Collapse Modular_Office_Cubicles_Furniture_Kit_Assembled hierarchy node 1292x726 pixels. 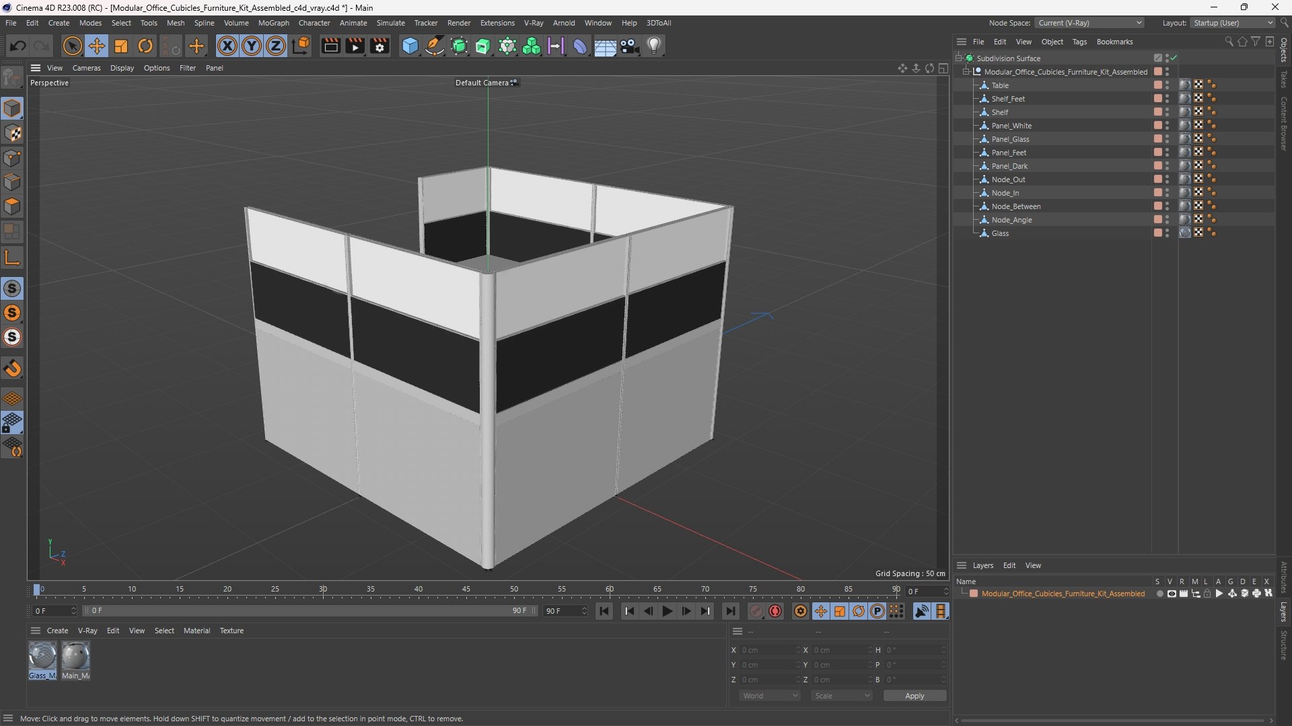click(966, 72)
